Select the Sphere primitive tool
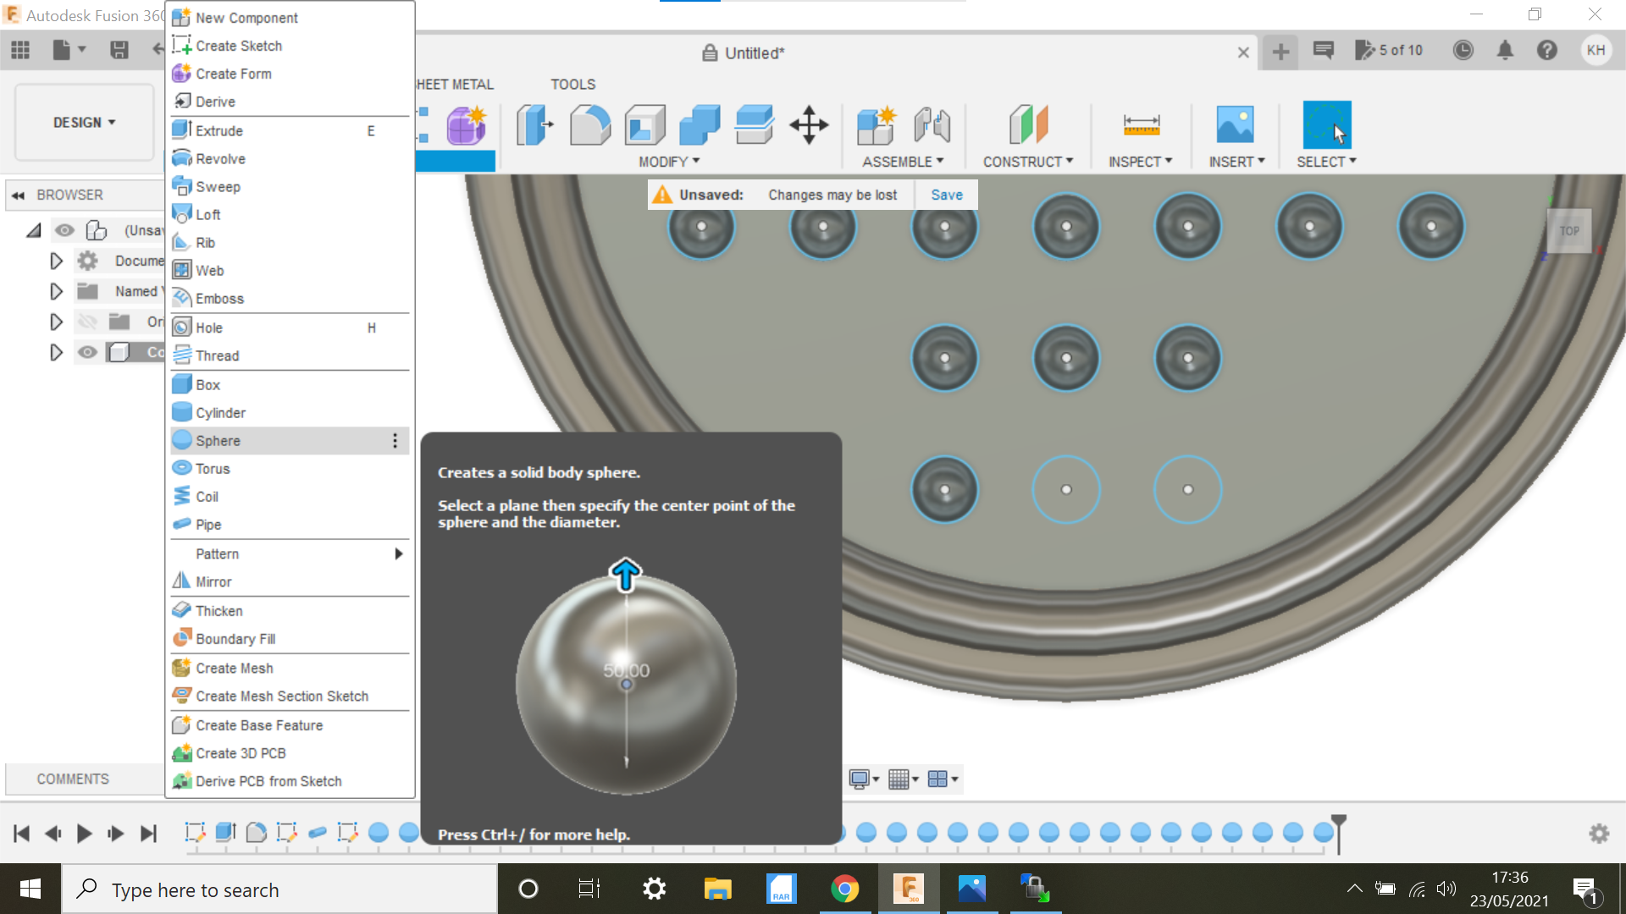The height and width of the screenshot is (914, 1626). tap(218, 440)
